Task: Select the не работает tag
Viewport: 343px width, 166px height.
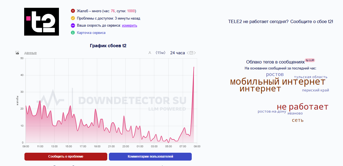Action: coord(303,107)
